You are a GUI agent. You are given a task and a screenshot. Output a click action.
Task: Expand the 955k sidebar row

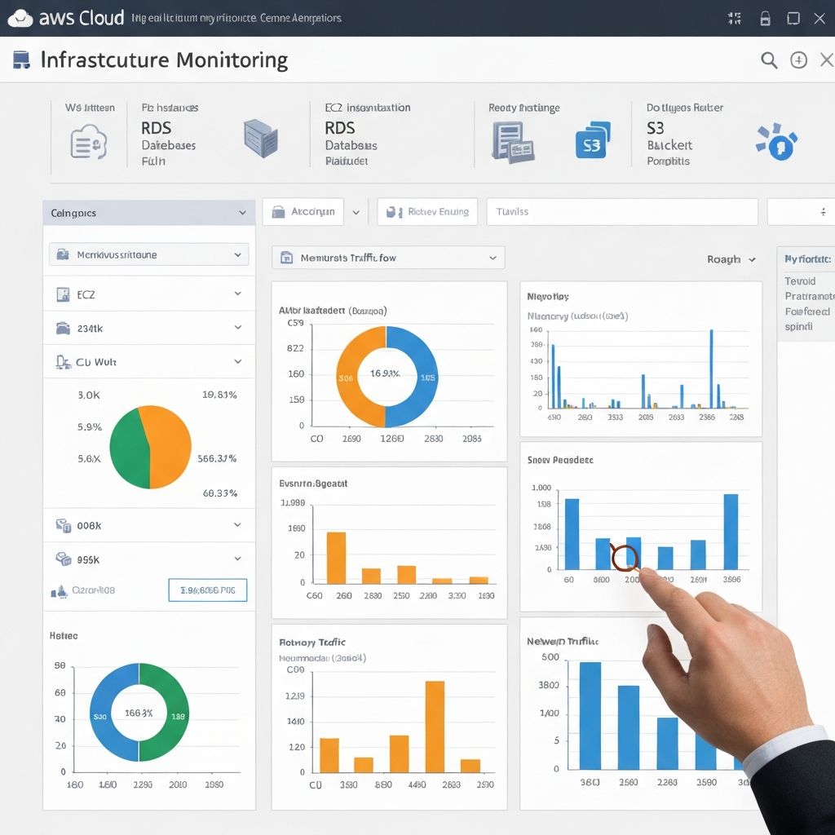coord(237,559)
